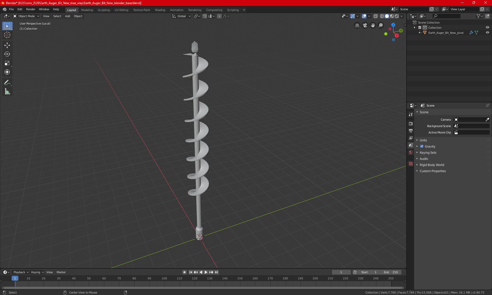The height and width of the screenshot is (295, 492).
Task: Toggle camera view in viewport
Action: coord(365,25)
